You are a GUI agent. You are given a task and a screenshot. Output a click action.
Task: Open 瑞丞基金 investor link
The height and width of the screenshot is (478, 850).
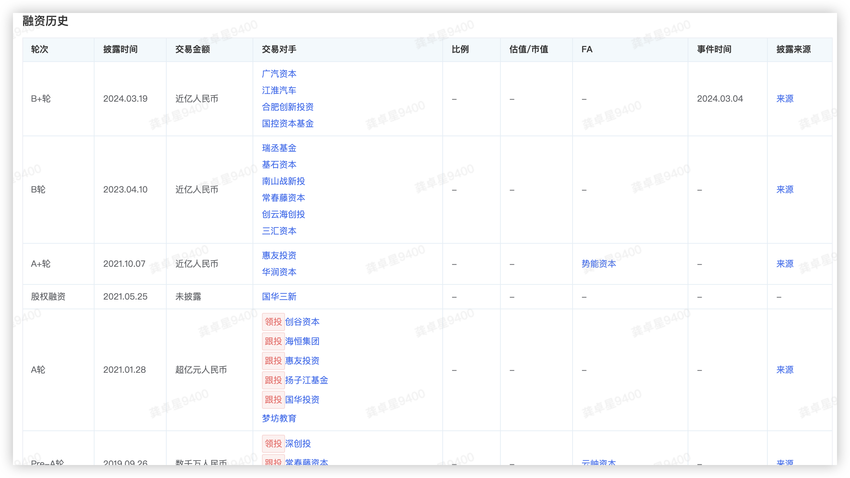(279, 148)
